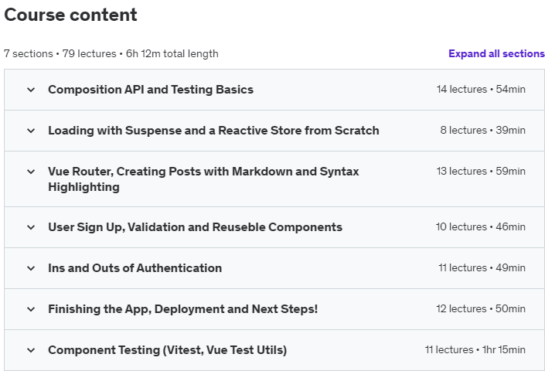Click the Expand all sections link

pos(496,53)
